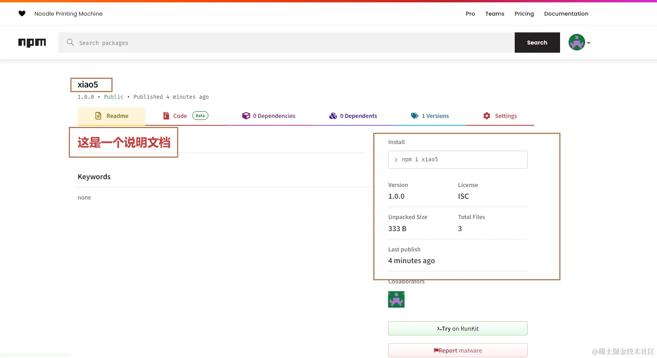Open the Pricing link
Viewport: 657px width, 358px height.
tap(524, 14)
